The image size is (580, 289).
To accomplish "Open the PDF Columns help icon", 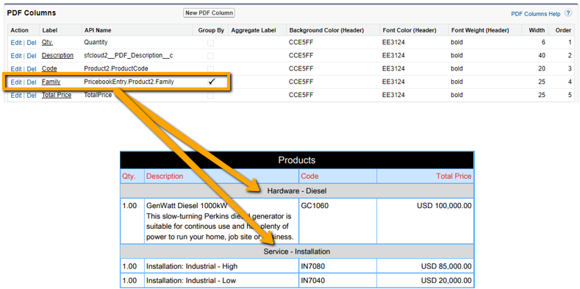I will click(x=568, y=13).
